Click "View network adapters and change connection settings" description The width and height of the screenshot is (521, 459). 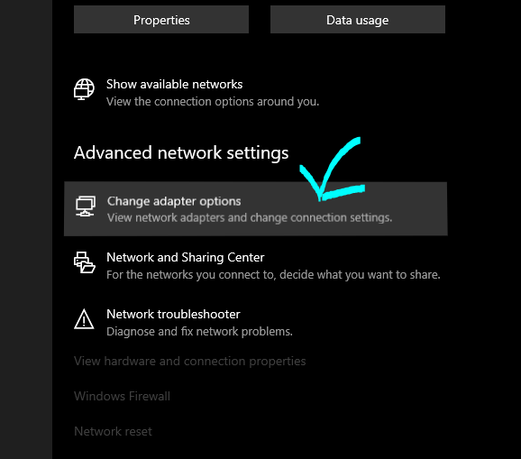point(250,217)
